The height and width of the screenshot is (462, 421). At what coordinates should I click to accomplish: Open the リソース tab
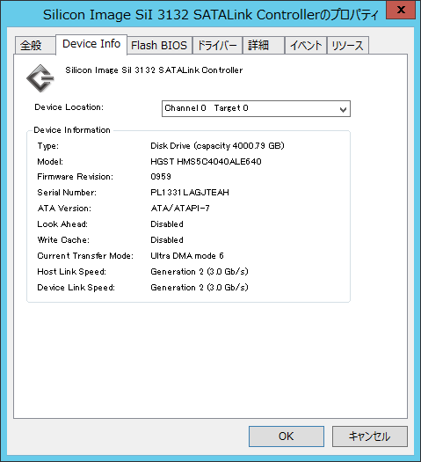(348, 46)
